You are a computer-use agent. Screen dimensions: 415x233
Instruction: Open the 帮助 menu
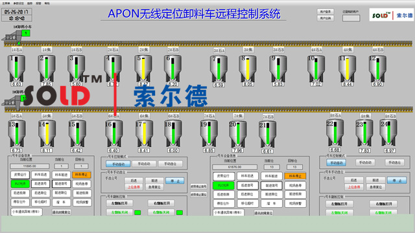pos(47,3)
